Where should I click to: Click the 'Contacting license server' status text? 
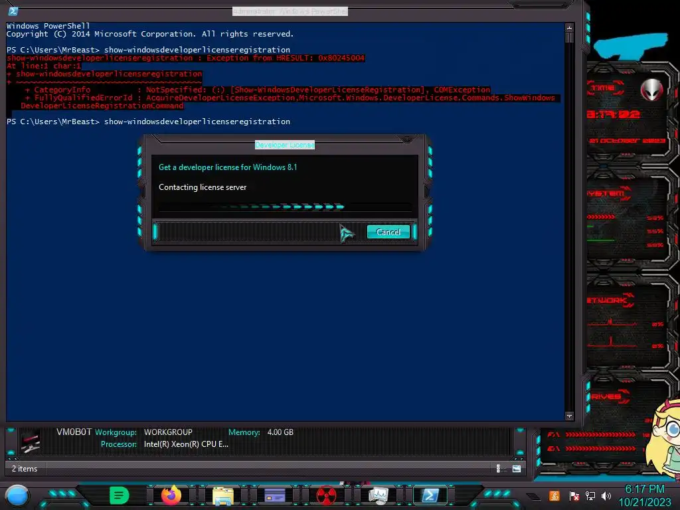coord(203,187)
